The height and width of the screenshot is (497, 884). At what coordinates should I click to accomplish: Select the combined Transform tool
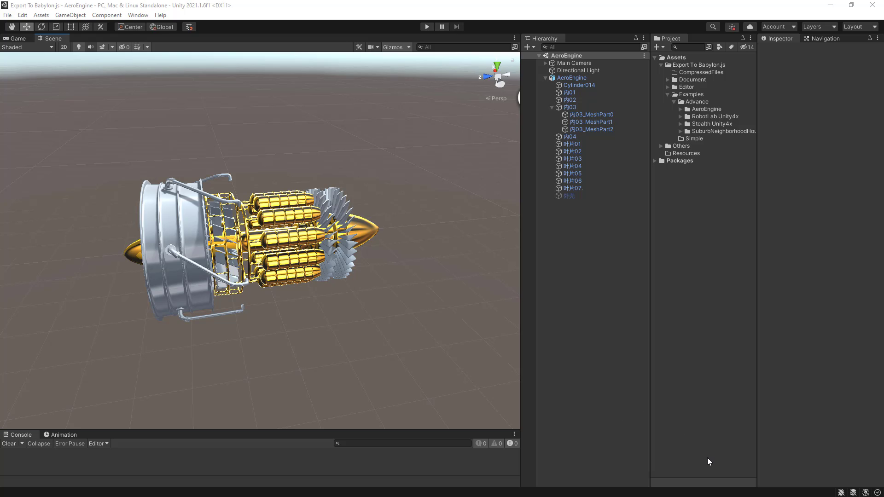[85, 27]
